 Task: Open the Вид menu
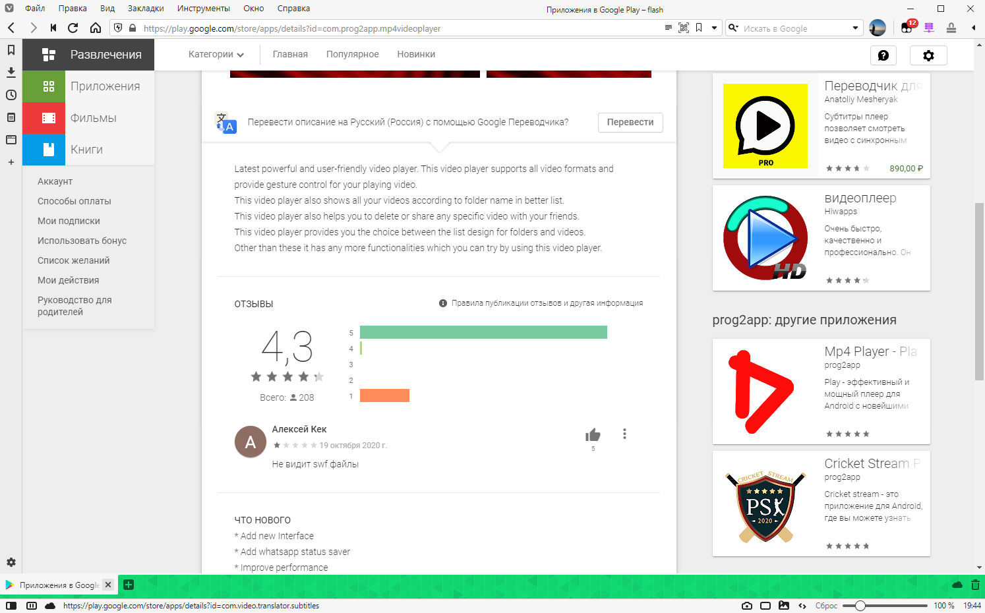pos(107,9)
